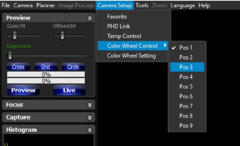Select Pos 9 color wheel position
240x146 pixels.
(186, 126)
